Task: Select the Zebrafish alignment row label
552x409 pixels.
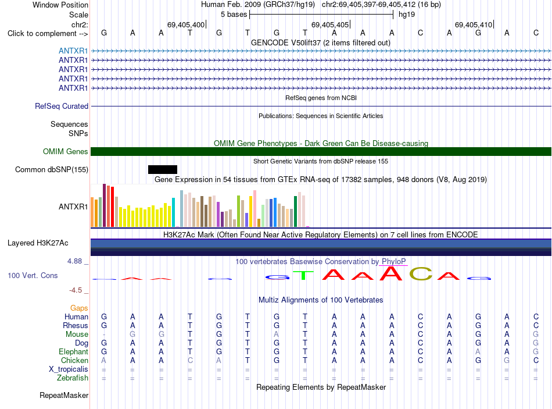Action: [x=73, y=378]
